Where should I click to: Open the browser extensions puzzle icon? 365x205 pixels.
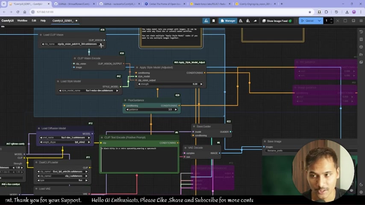click(327, 12)
